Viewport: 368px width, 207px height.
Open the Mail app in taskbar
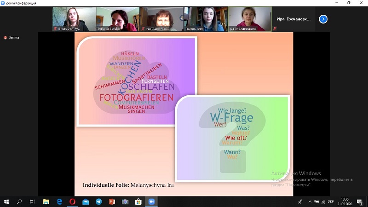pyautogui.click(x=86, y=201)
